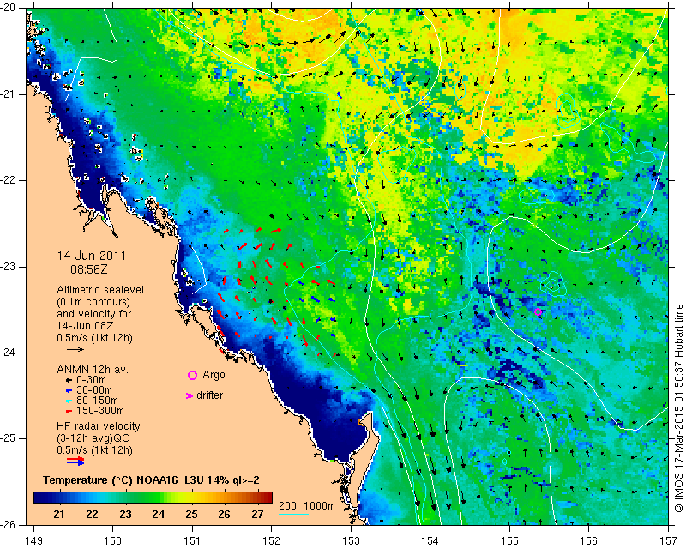Screen dimensions: 686x549
Task: Click the '(3-12h avg)QC' text
Action: coord(93,438)
